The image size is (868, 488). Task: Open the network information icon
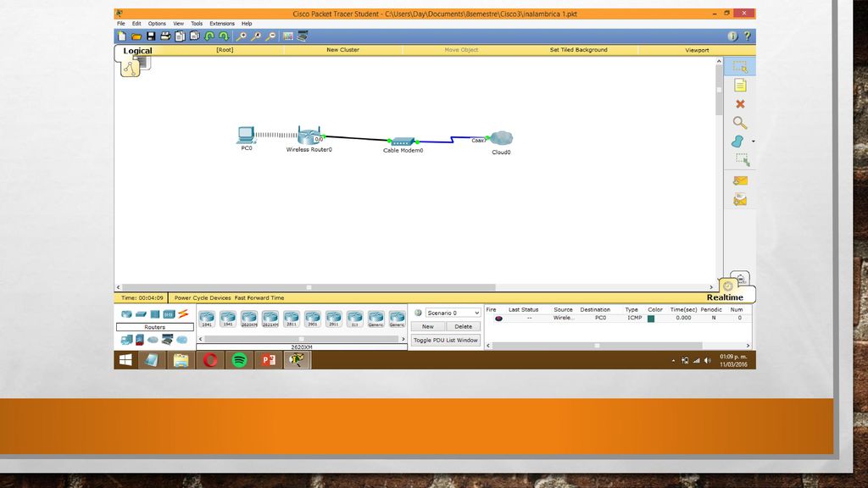732,36
